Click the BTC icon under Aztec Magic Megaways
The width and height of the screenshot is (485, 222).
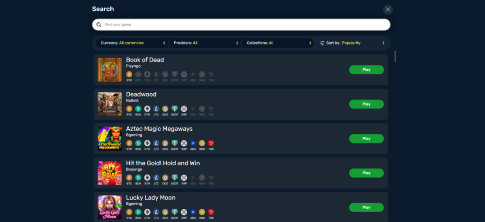[x=129, y=143]
